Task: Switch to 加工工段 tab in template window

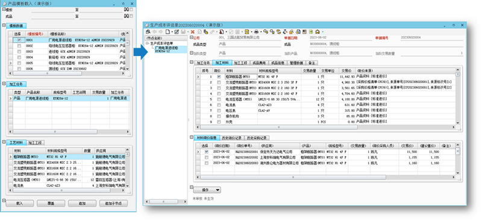Action: [x=36, y=143]
